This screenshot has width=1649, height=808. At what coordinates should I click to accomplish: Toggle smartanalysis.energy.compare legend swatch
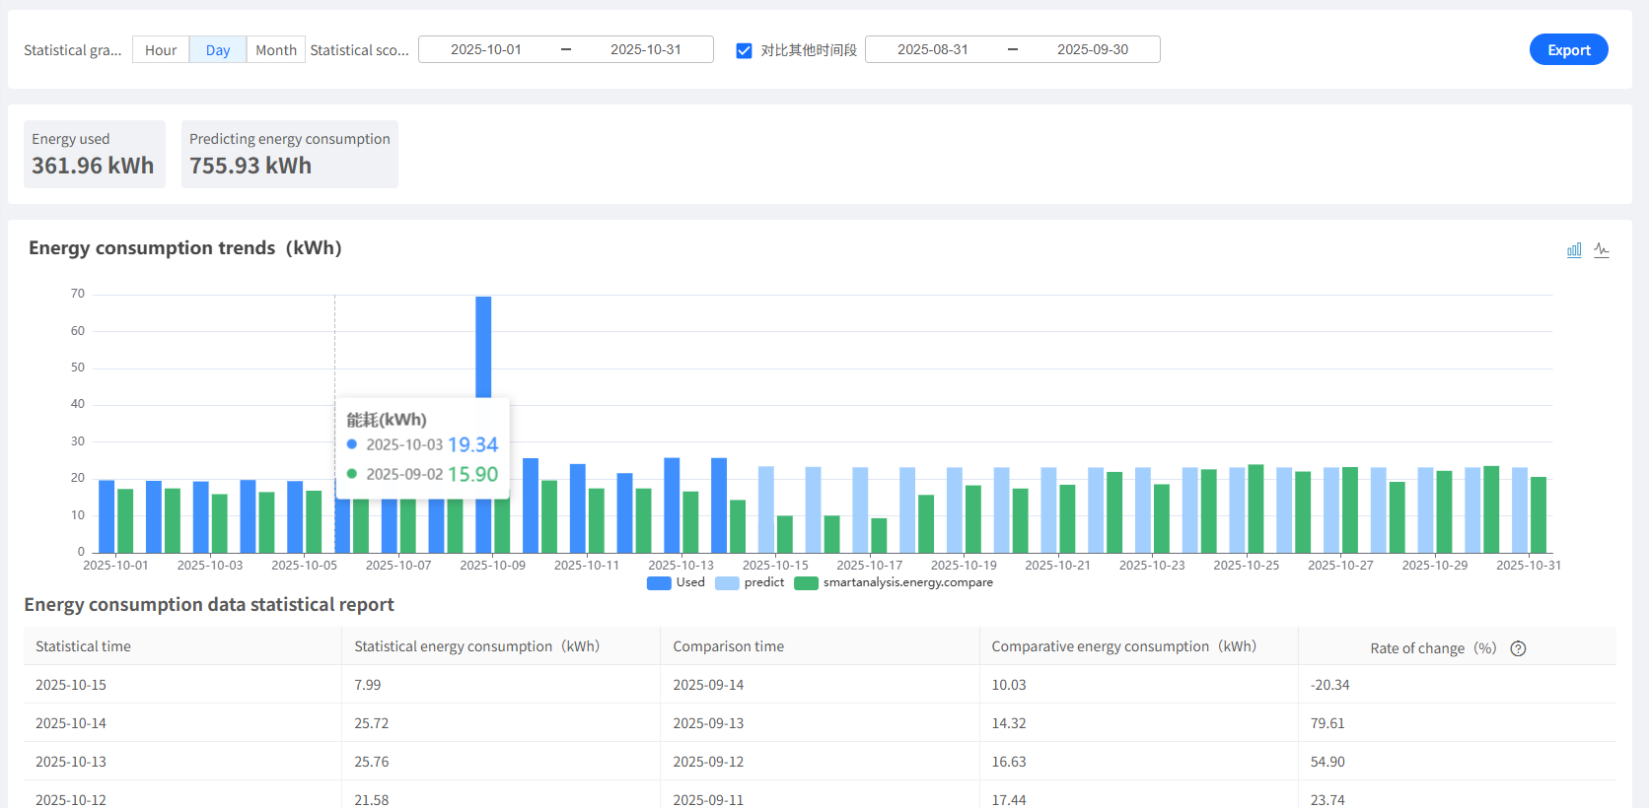806,583
